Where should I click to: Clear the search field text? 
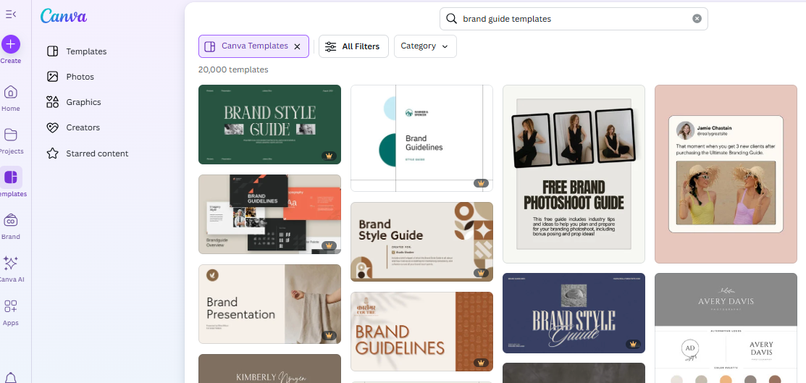[x=697, y=19]
